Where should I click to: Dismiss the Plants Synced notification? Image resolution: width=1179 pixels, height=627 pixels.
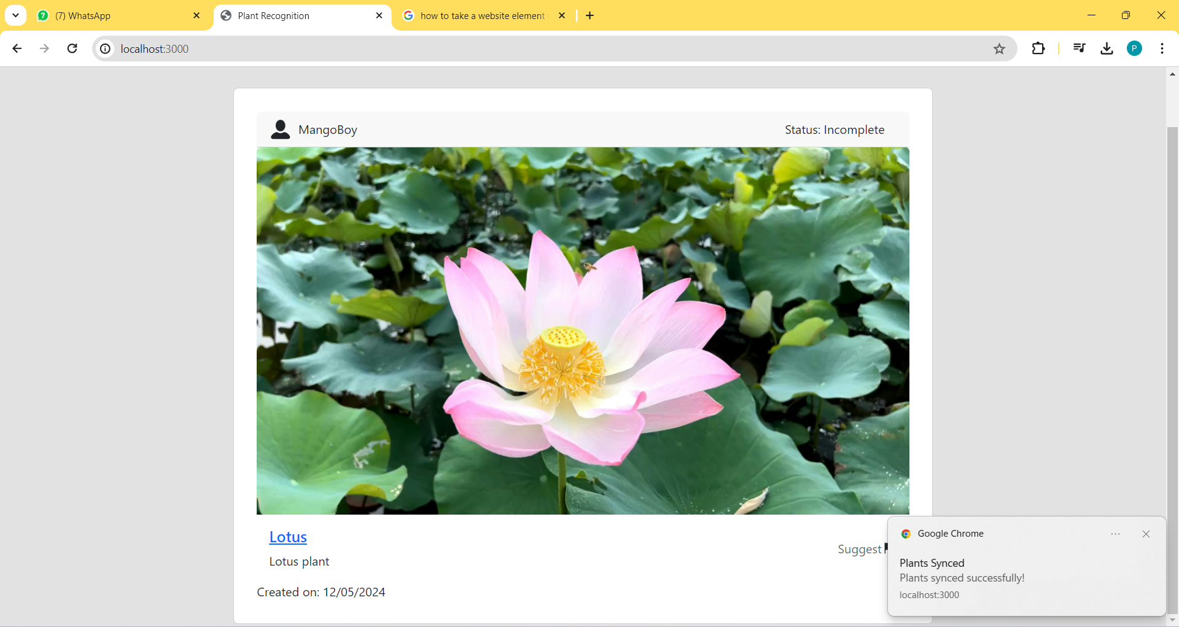[x=1146, y=534]
